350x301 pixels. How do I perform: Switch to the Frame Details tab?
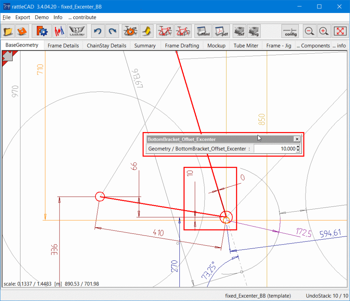tap(63, 46)
